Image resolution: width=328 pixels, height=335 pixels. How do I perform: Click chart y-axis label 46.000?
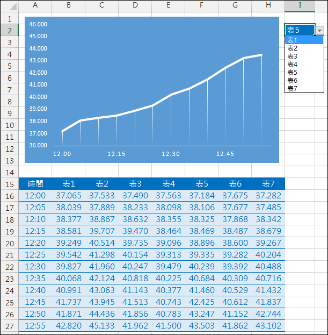click(x=38, y=24)
